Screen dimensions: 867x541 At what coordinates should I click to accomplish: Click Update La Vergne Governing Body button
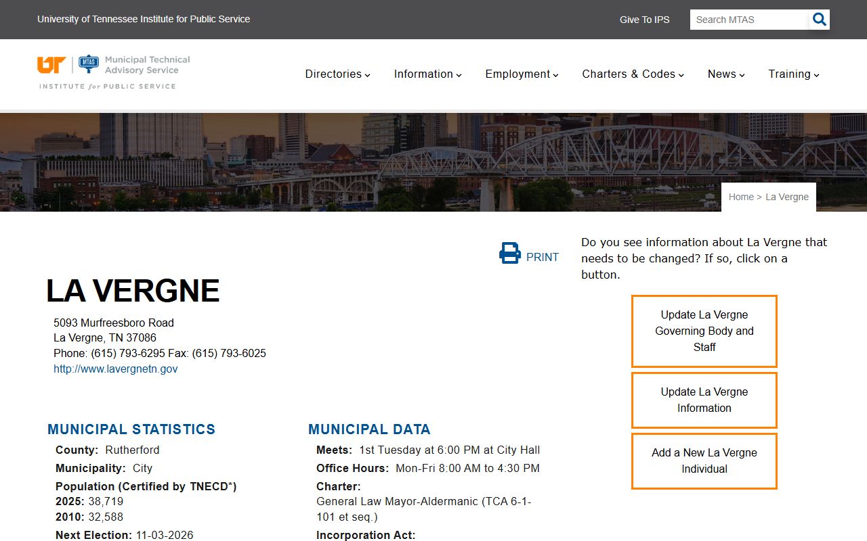704,331
